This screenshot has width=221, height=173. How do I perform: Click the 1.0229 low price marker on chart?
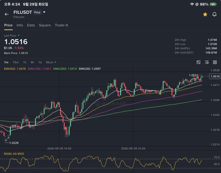pyautogui.click(x=14, y=143)
